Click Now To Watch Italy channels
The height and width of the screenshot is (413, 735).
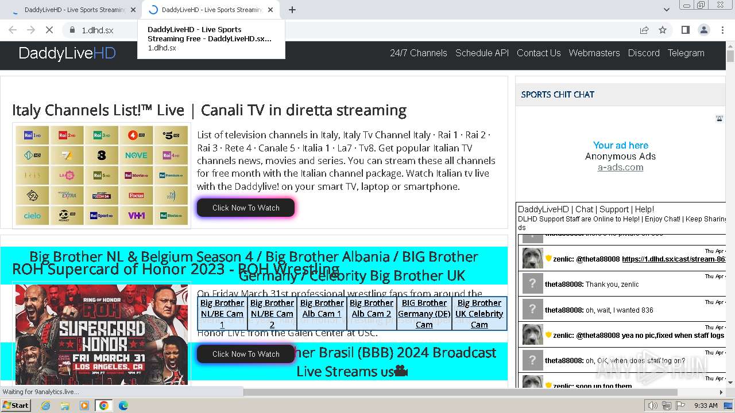[246, 208]
